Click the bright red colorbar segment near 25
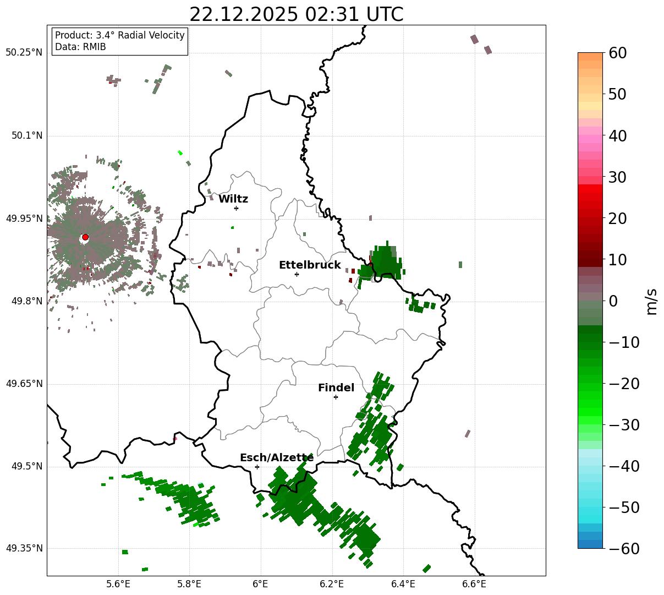 tap(590, 198)
